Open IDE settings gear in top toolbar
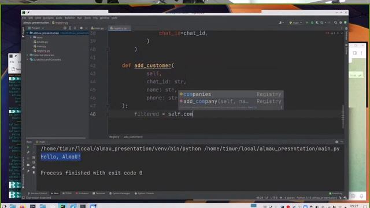 click(341, 23)
